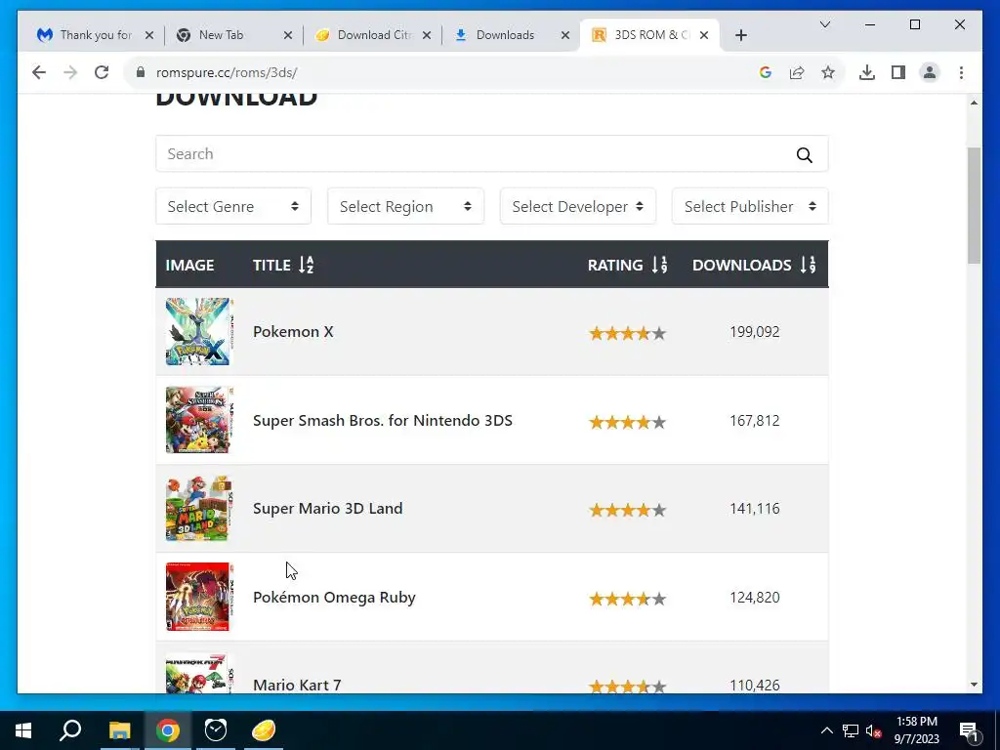1000x750 pixels.
Task: Click the Super Smash Bros. cover image
Action: click(199, 420)
